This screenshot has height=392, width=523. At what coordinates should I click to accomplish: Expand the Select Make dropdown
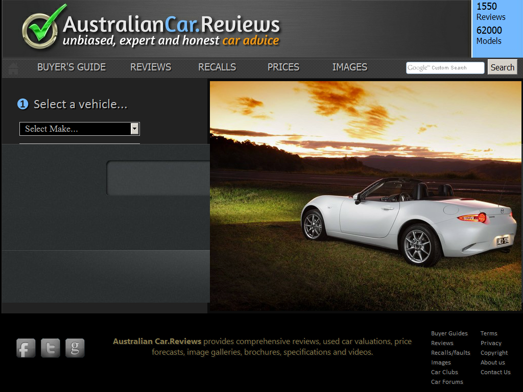pos(80,129)
